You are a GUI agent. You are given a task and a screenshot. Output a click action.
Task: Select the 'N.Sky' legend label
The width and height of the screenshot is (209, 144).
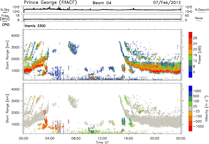(x=5, y=10)
